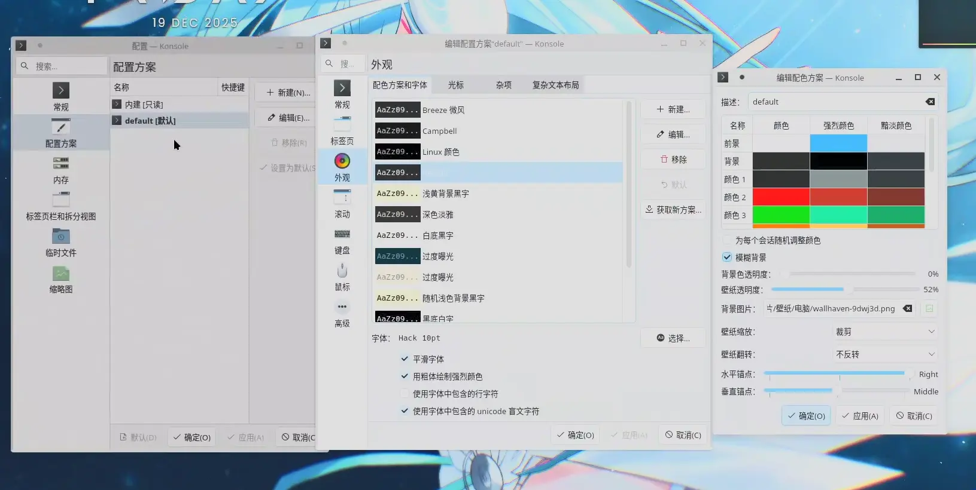Pick 颜色 1 强烈颜色 gray swatch

click(x=838, y=179)
